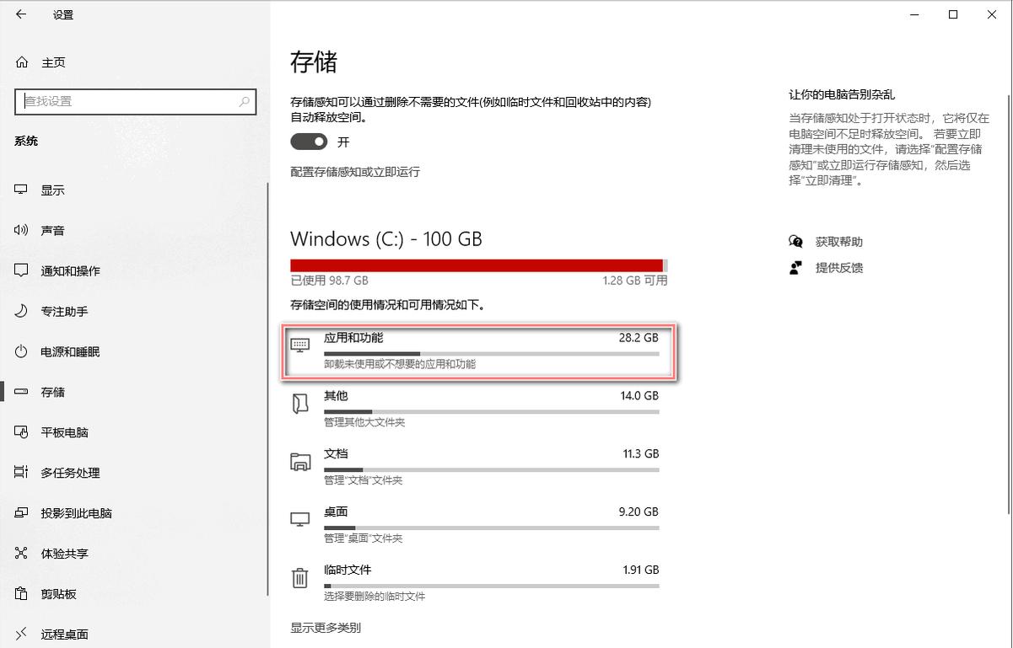Screen dimensions: 1013x648
Task: Click the 临时文件 trash icon
Action: (299, 579)
